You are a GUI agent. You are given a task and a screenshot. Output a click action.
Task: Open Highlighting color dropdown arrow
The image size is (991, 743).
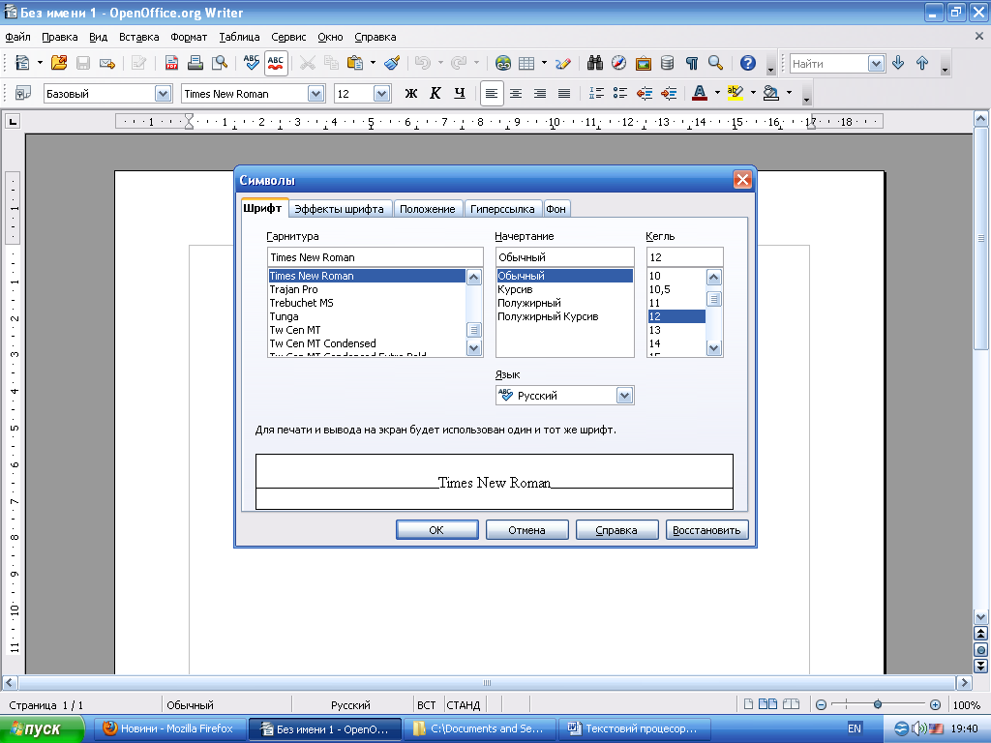(x=753, y=93)
